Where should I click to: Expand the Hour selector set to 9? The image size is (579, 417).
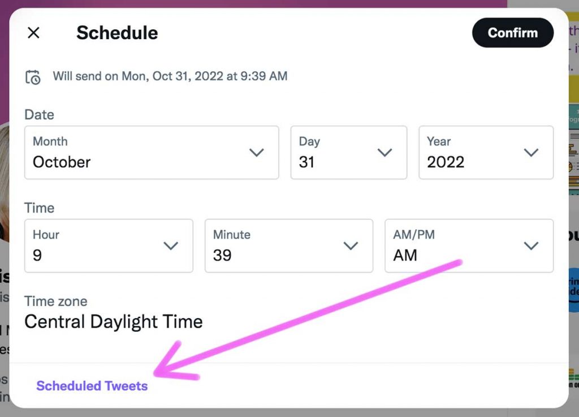pyautogui.click(x=109, y=246)
